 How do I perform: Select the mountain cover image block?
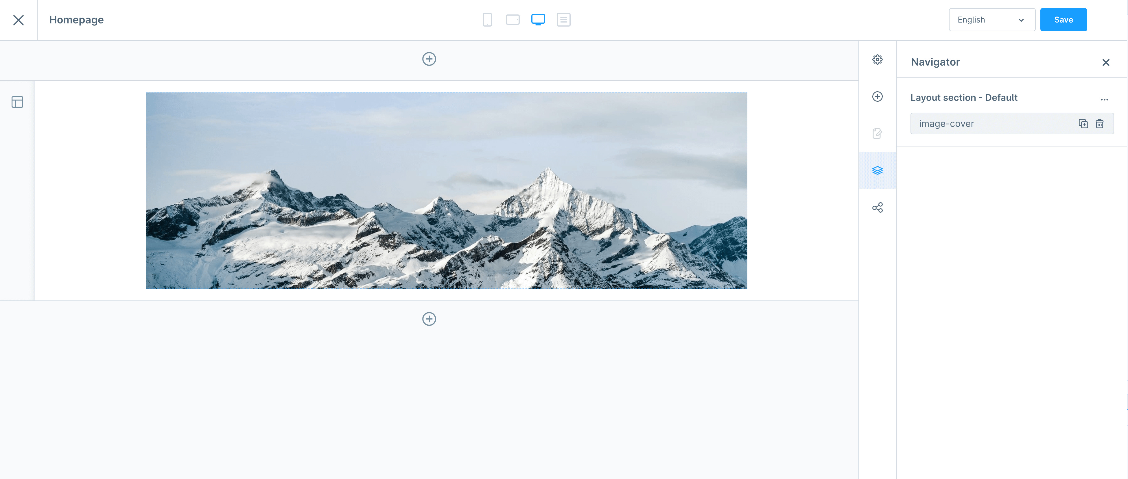pyautogui.click(x=446, y=190)
